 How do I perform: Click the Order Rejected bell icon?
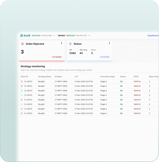pos(22,44)
